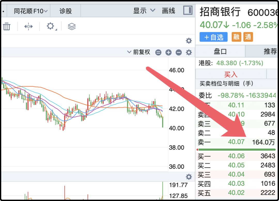Click the 买入 buy button

click(231, 74)
